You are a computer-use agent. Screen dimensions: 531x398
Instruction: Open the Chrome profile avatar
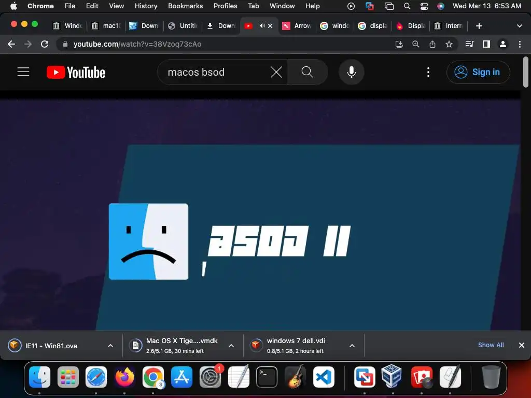(503, 44)
